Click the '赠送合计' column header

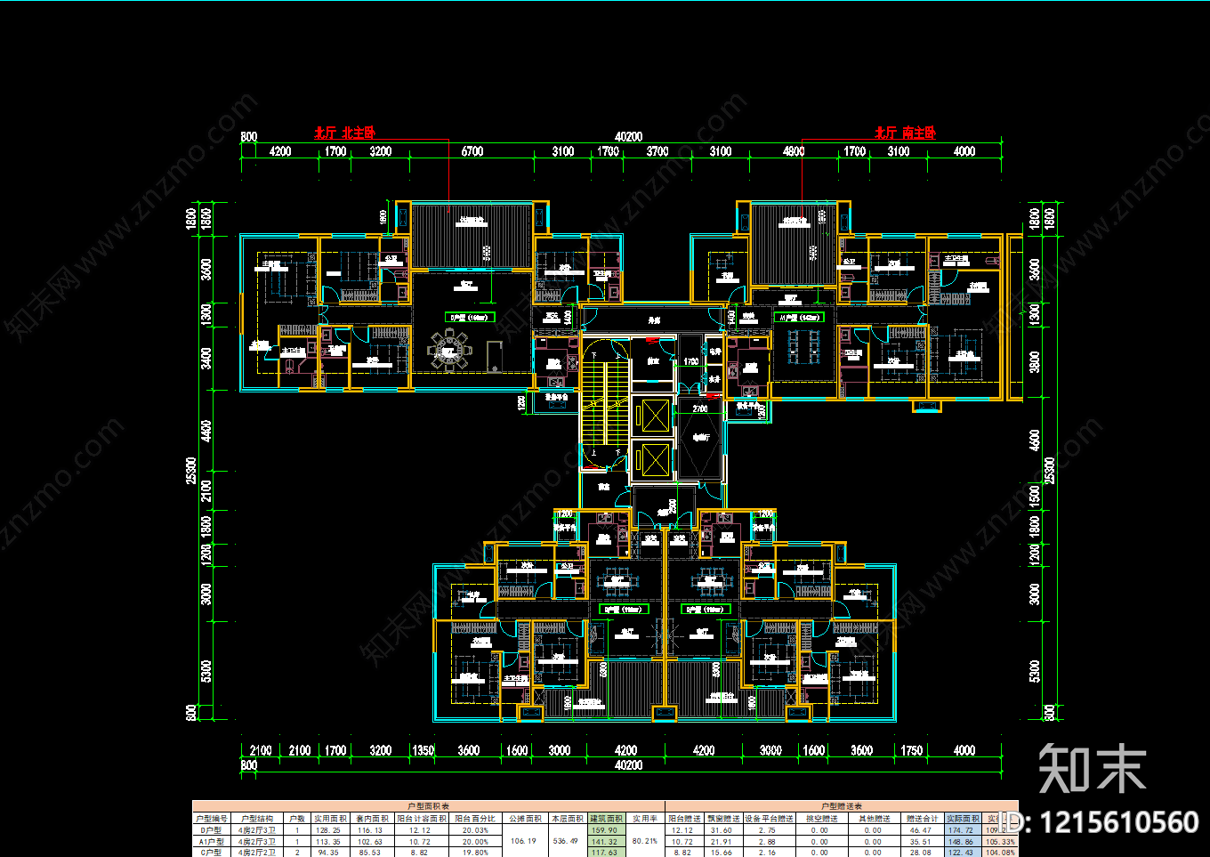pos(922,819)
